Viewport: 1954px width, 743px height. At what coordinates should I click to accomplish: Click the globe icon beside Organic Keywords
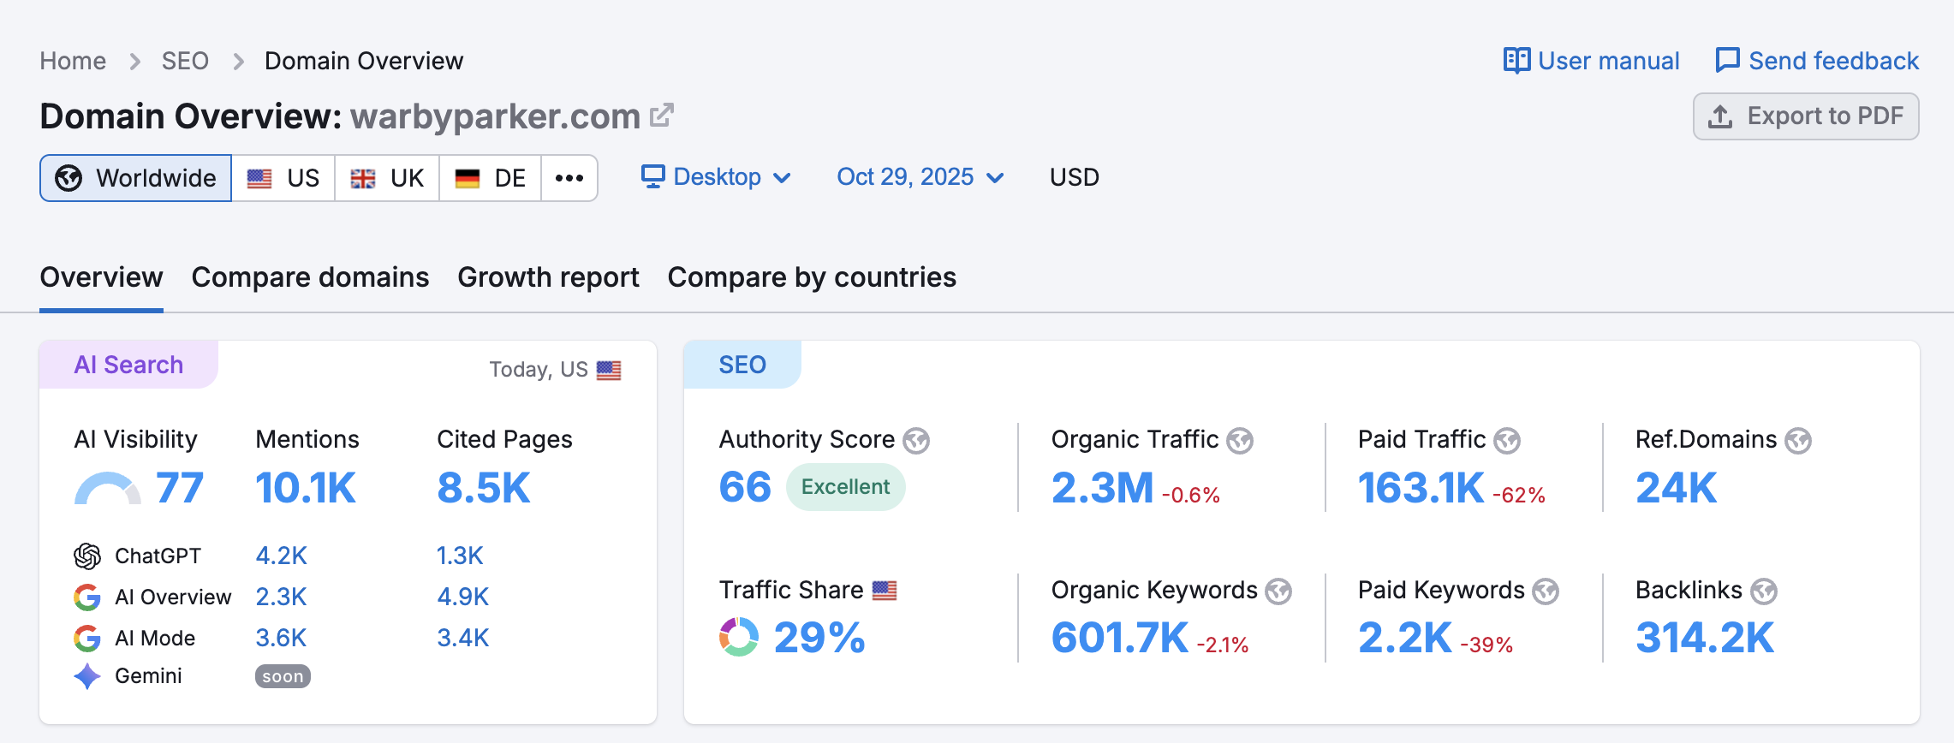(x=1278, y=591)
